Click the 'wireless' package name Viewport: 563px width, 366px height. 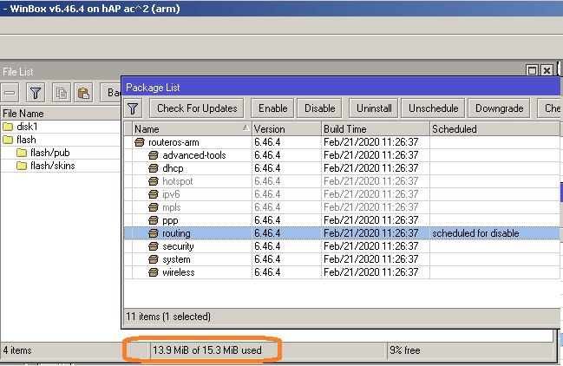point(178,272)
